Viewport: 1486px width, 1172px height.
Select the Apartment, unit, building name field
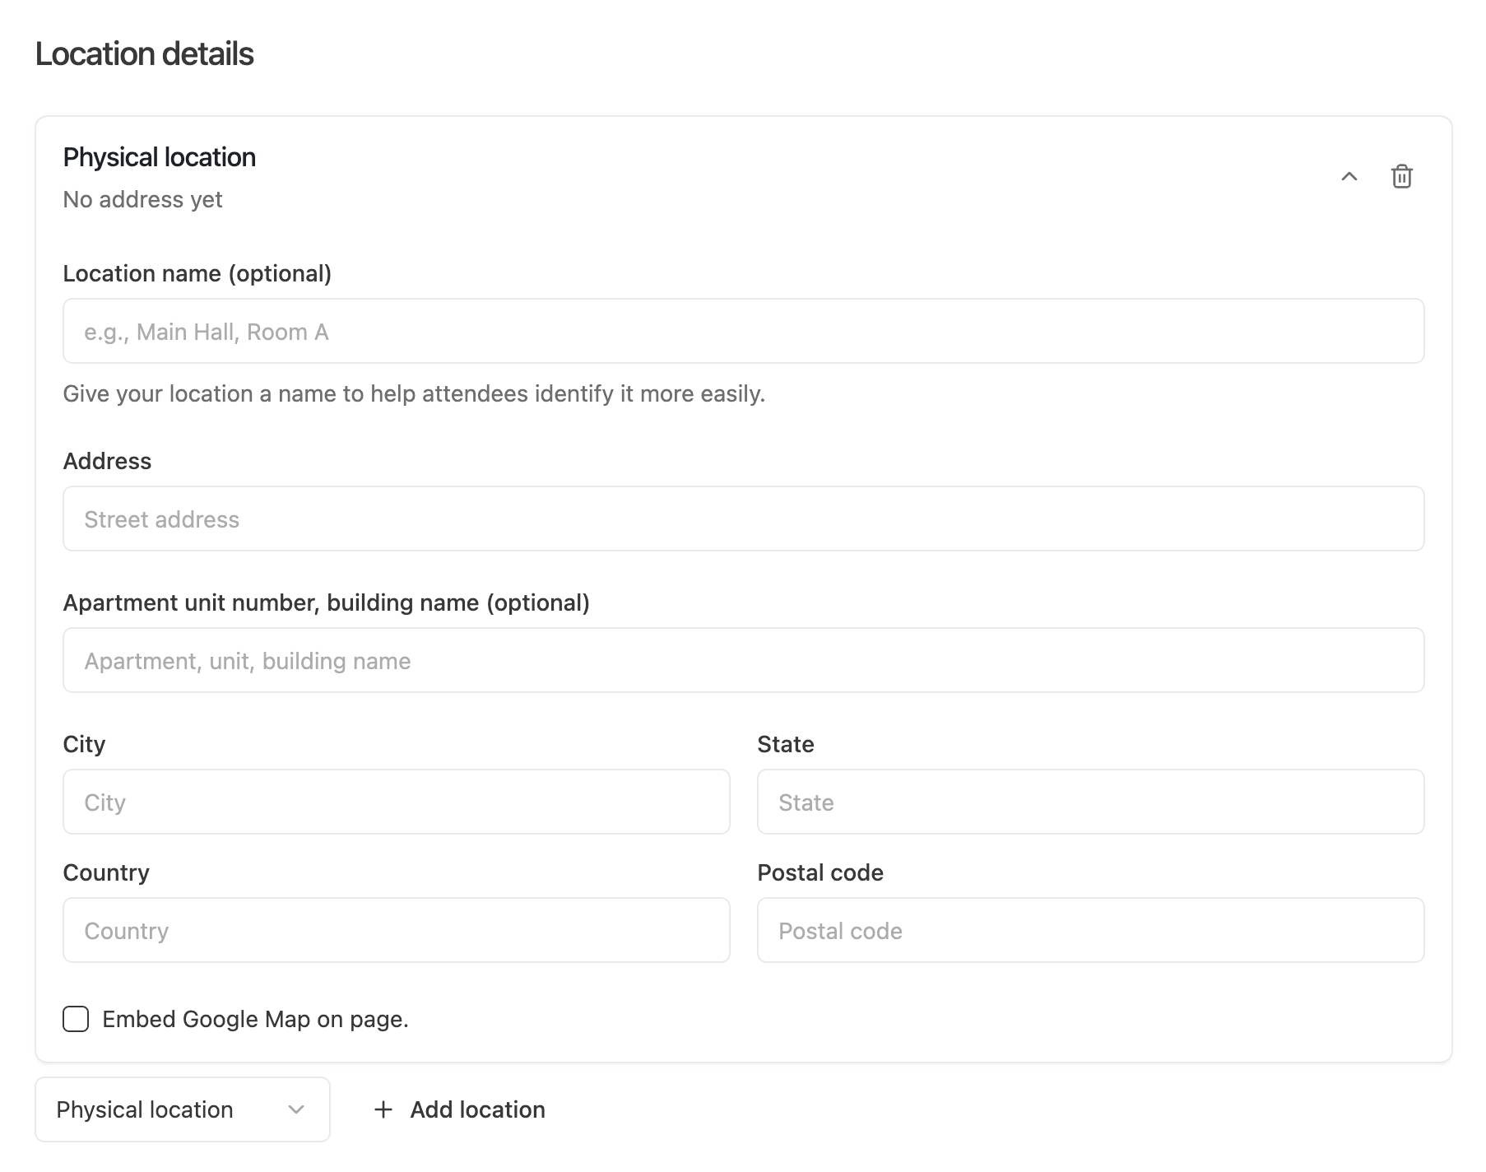pyautogui.click(x=743, y=660)
